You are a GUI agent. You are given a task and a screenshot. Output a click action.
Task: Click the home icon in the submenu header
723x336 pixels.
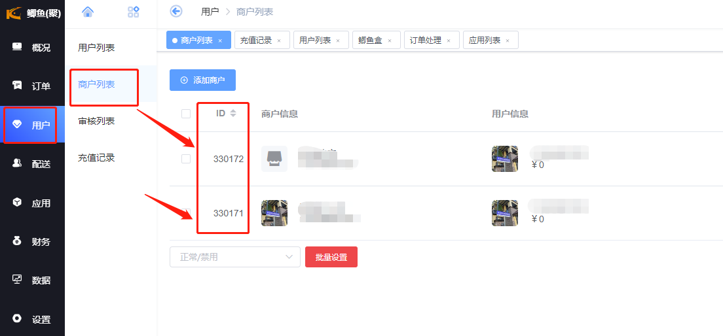[x=88, y=11]
